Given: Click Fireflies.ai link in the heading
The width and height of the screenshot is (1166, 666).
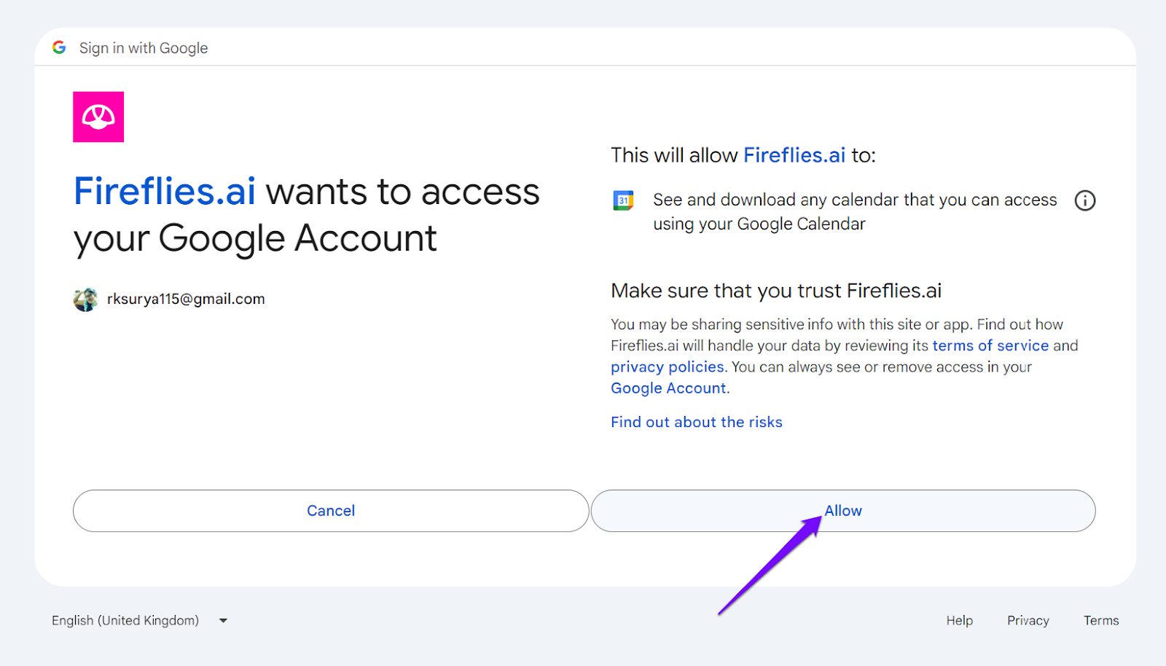Looking at the screenshot, I should point(165,192).
